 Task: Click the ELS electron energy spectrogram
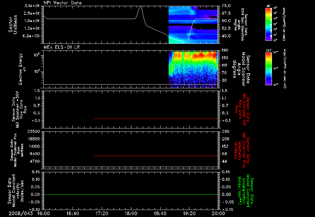click(193, 69)
